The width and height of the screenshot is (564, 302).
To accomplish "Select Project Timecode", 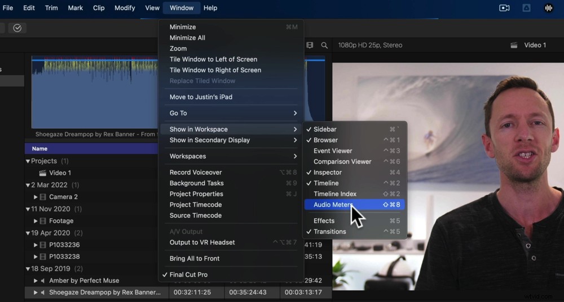I will 231,205.
